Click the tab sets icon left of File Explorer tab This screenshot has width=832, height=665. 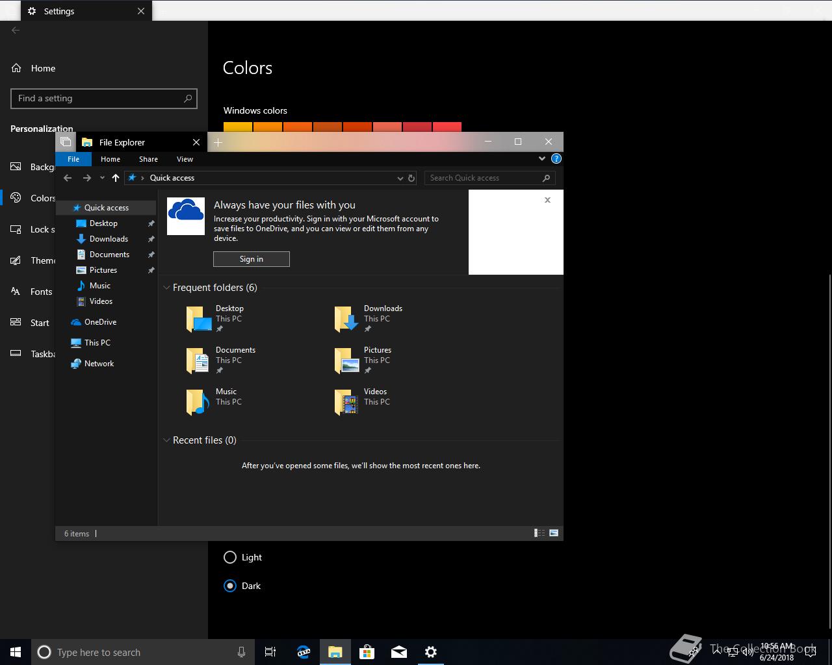pos(66,142)
